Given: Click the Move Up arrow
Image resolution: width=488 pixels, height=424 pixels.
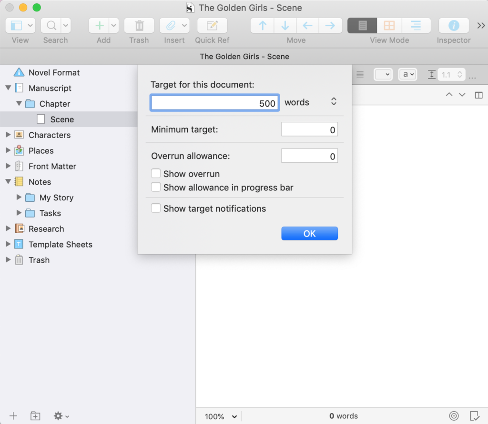Looking at the screenshot, I should click(262, 26).
